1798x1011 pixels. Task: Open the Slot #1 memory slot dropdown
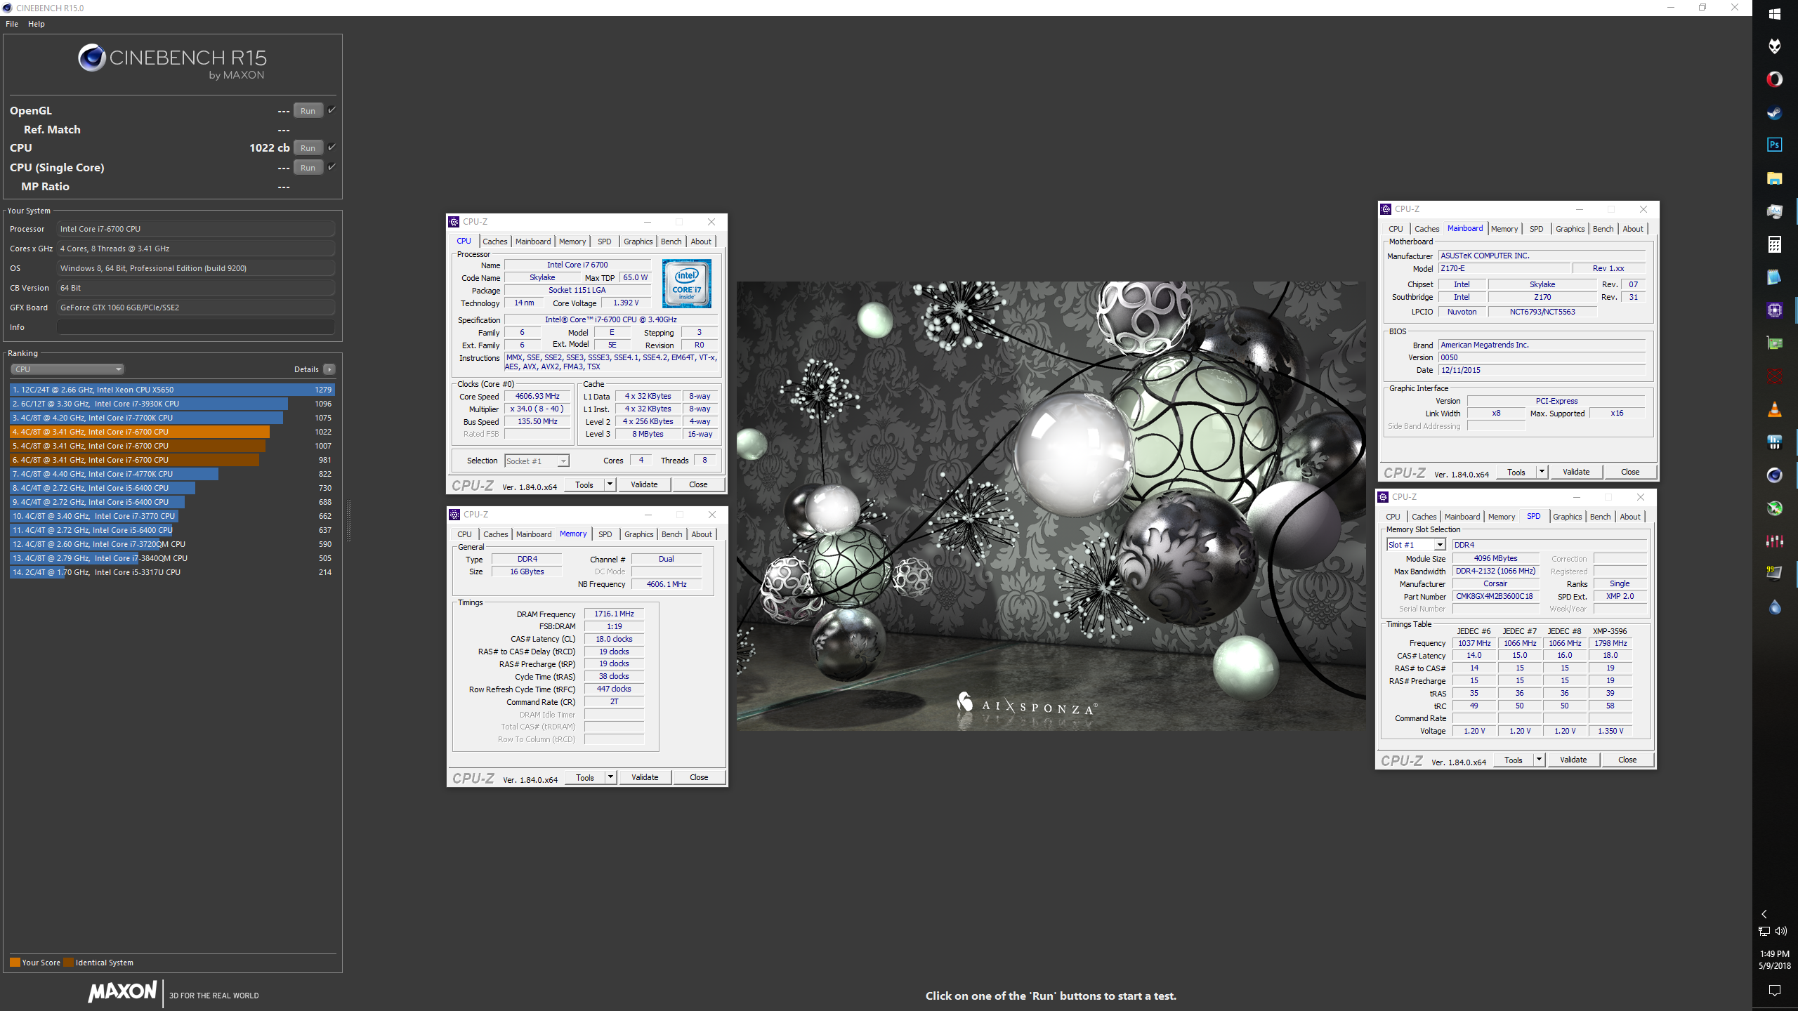[x=1416, y=545]
